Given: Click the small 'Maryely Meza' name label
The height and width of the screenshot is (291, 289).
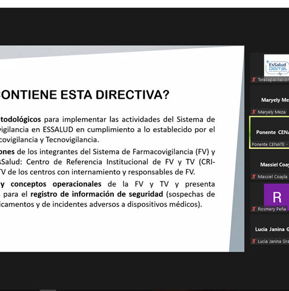Looking at the screenshot, I should pyautogui.click(x=272, y=112).
